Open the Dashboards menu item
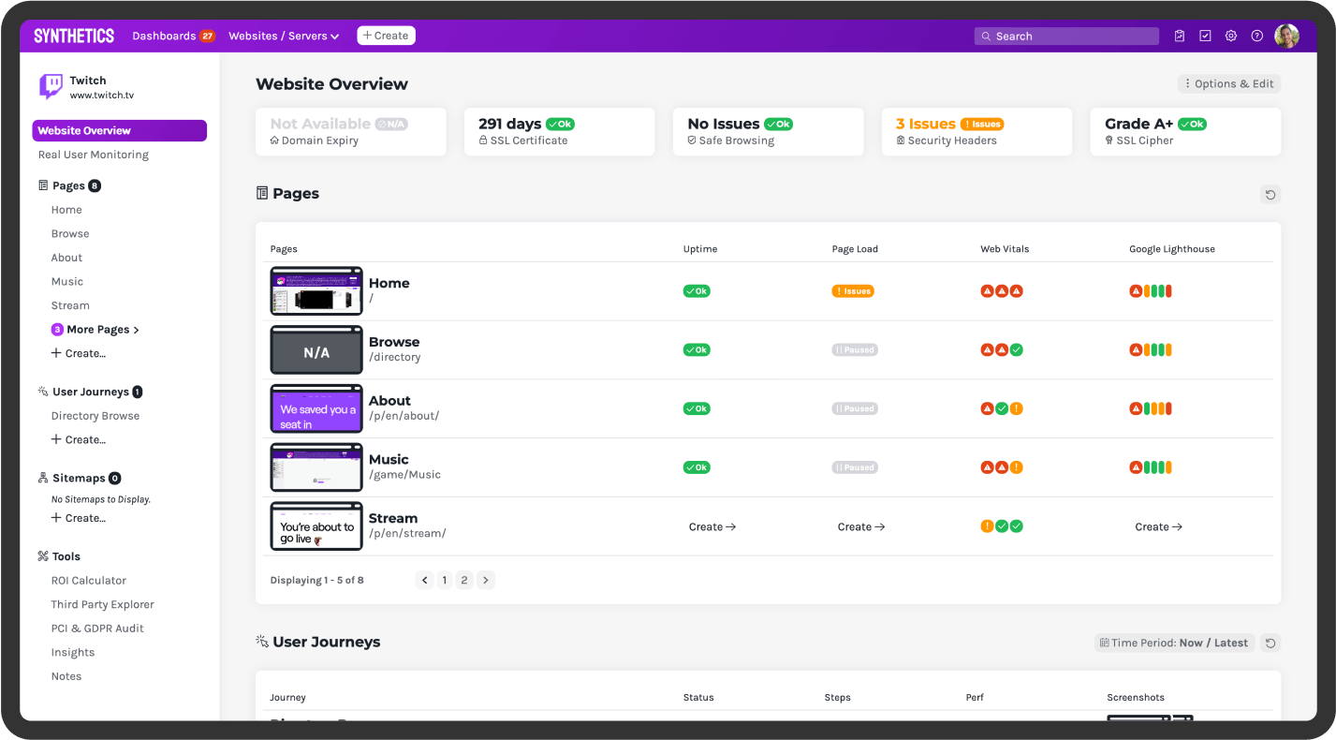The image size is (1336, 740). pos(163,36)
